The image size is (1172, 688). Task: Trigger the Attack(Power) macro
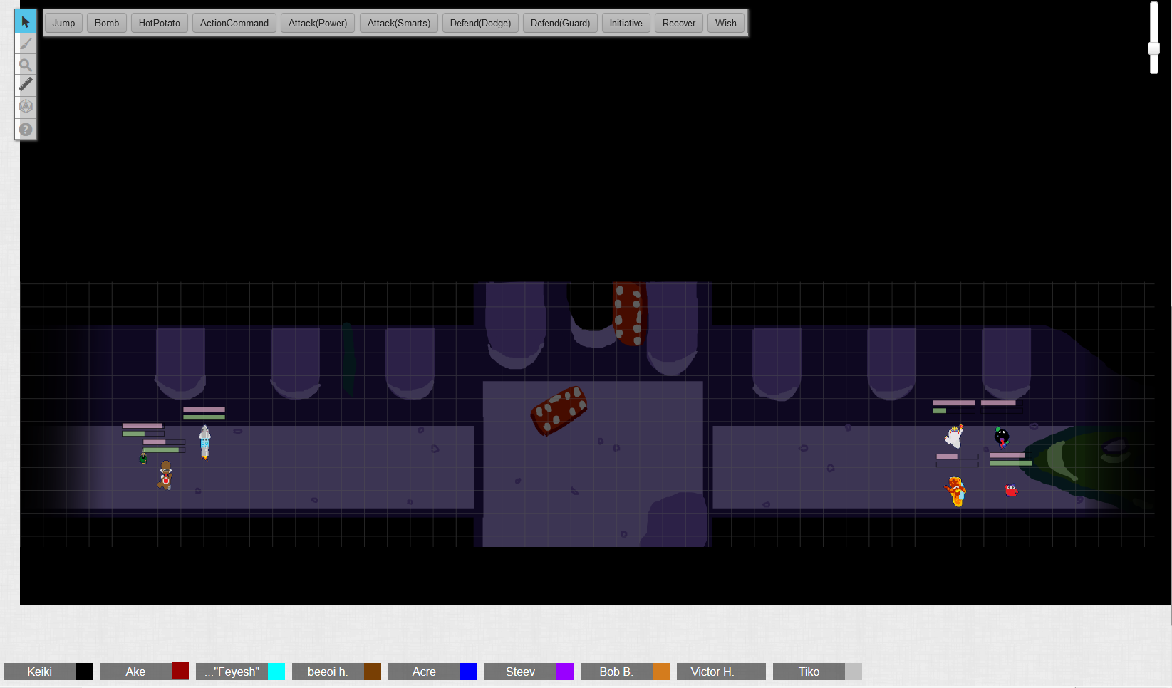click(x=318, y=23)
